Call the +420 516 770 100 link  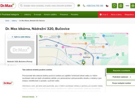pos(94,6)
